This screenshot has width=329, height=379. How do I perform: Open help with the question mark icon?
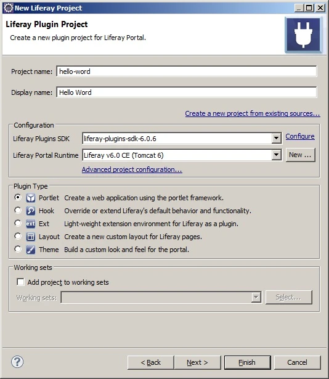(x=17, y=362)
